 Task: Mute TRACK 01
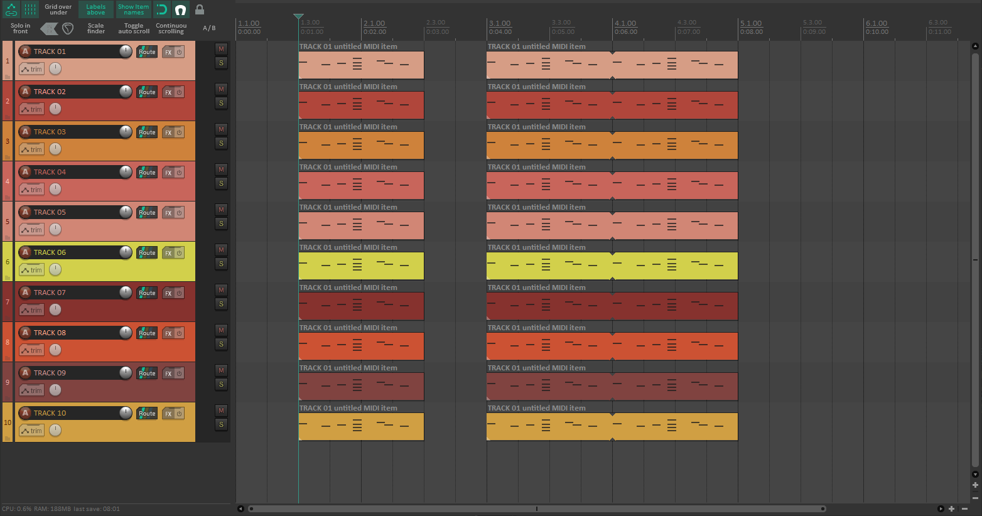click(221, 49)
